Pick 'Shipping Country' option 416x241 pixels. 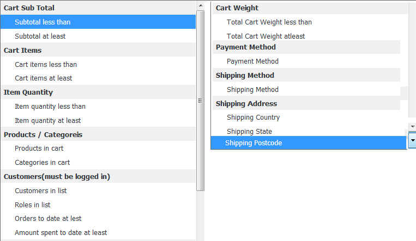310,118
